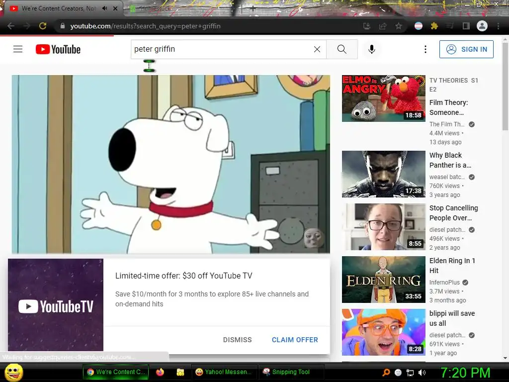Open weasel batc… channel name
The width and height of the screenshot is (509, 382).
point(447,177)
